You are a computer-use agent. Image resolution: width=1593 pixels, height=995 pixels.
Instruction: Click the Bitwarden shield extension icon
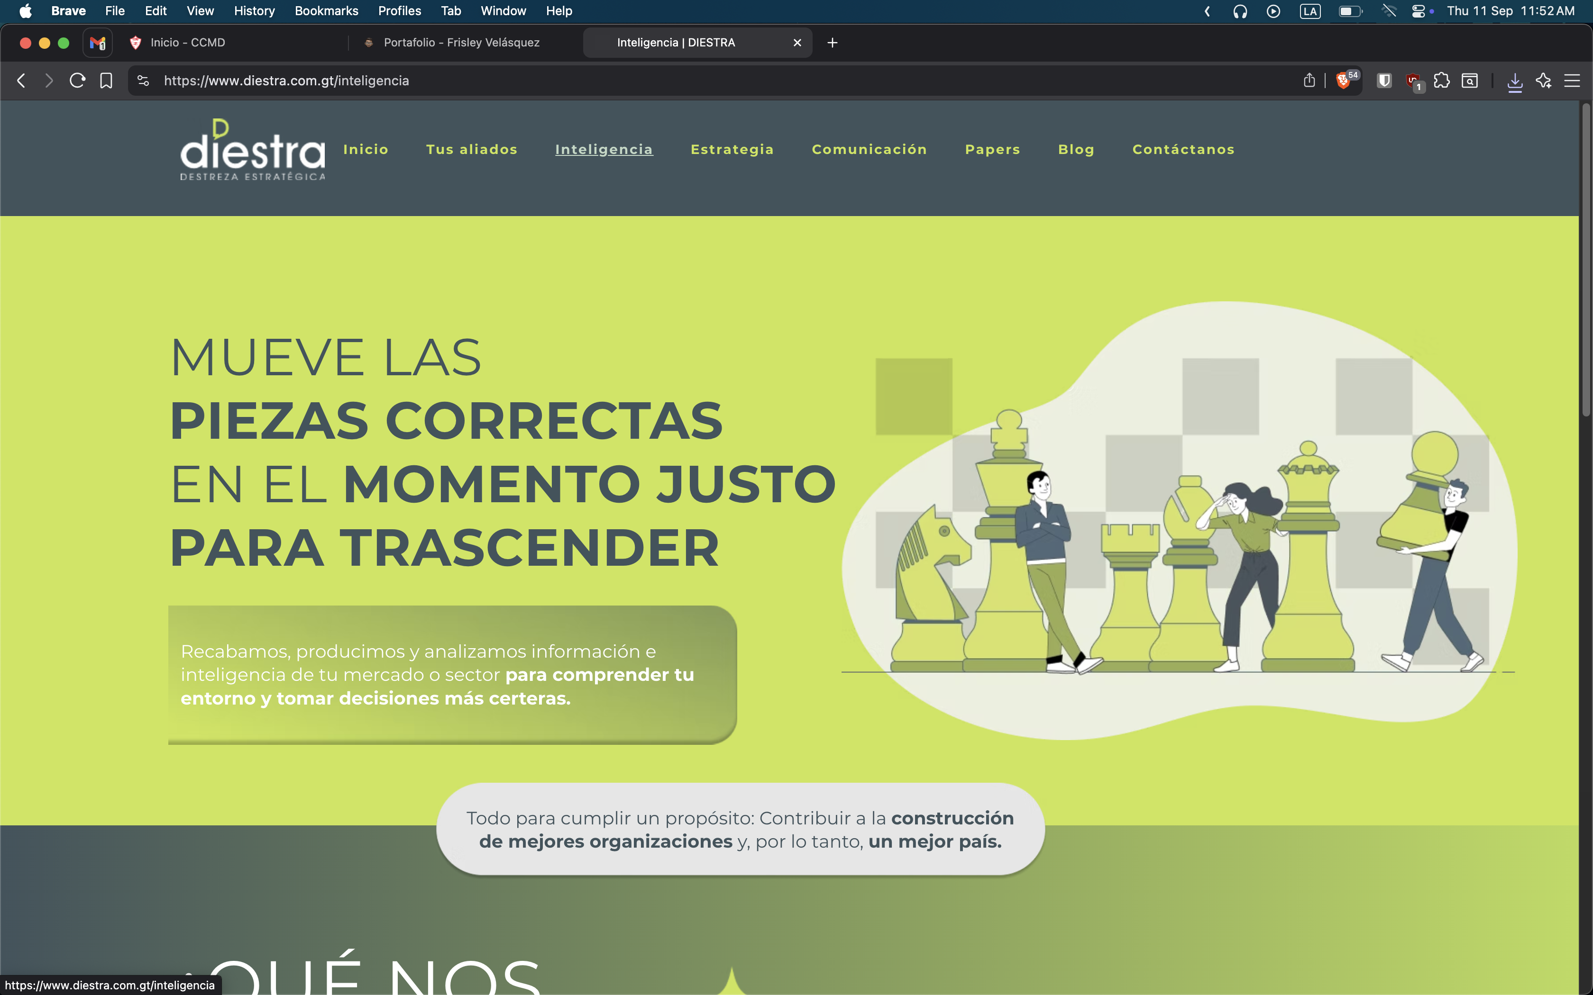tap(1384, 81)
